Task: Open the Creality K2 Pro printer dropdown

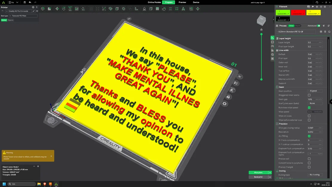Action: (19, 11)
